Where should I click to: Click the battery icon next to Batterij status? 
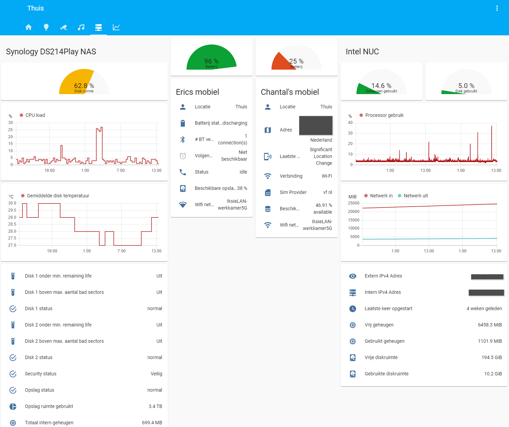pos(183,123)
